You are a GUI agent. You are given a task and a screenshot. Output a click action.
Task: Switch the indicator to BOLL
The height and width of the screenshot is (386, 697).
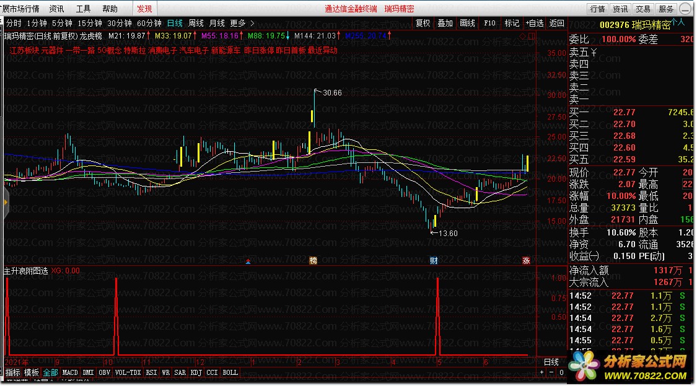[x=230, y=372]
